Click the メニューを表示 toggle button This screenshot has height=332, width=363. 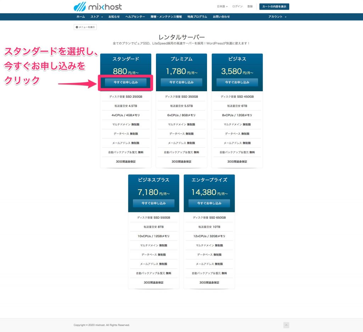coord(85,27)
